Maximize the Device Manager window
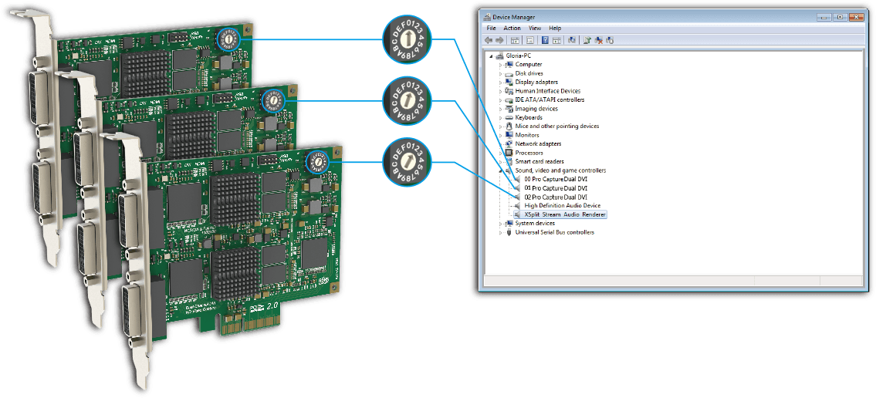This screenshot has height=398, width=876. click(x=840, y=17)
